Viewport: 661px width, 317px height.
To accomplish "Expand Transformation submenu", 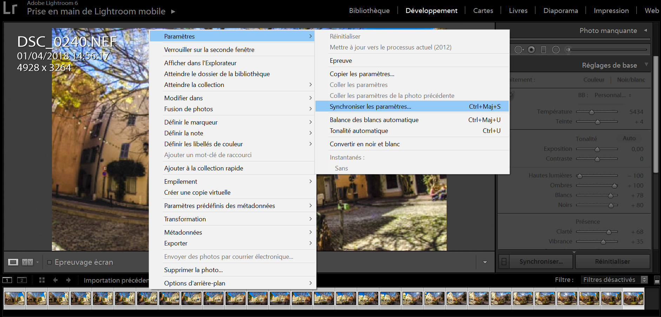I will point(232,219).
